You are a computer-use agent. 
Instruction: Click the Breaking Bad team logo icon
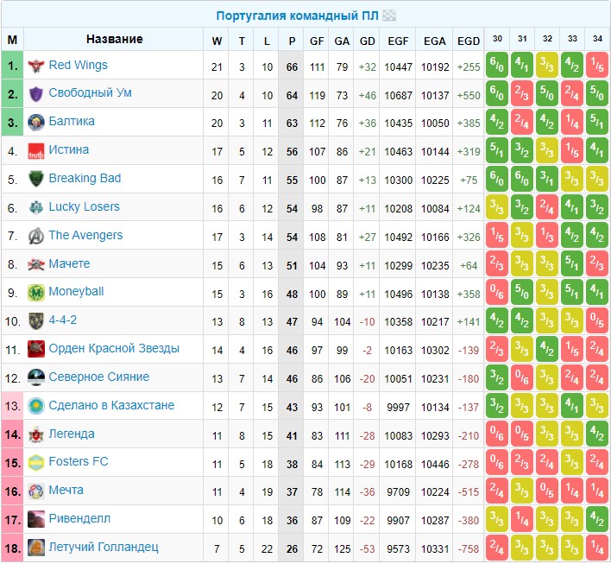coord(36,179)
